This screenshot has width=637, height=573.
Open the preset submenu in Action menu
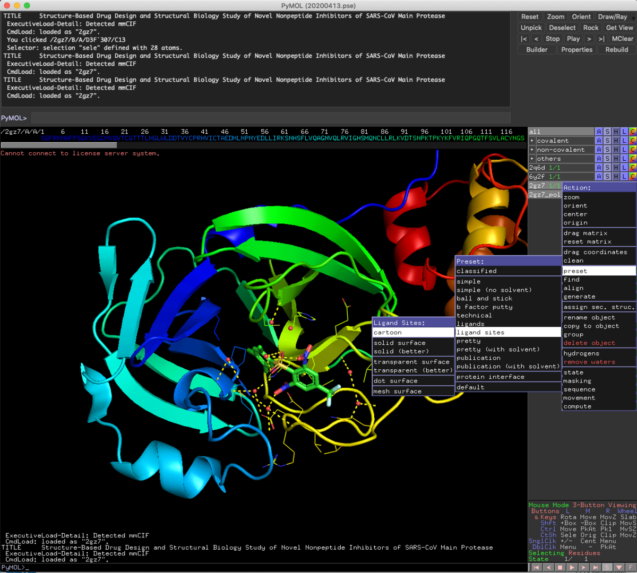(x=599, y=271)
